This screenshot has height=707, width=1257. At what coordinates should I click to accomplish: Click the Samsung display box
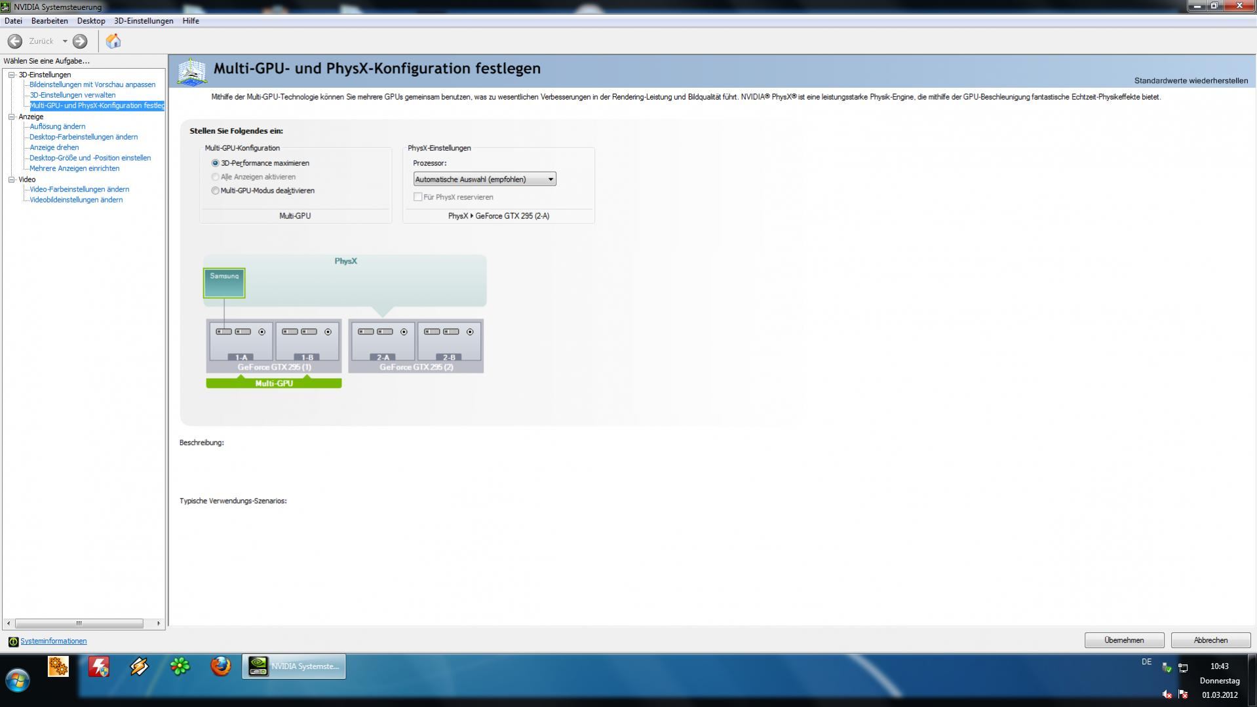click(224, 283)
